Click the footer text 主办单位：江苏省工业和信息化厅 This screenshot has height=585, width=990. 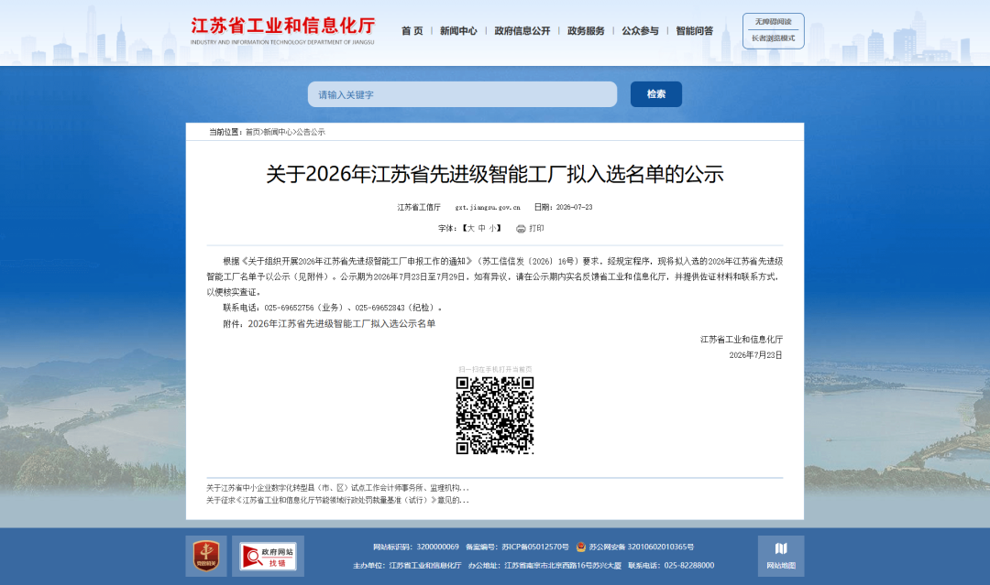click(407, 566)
